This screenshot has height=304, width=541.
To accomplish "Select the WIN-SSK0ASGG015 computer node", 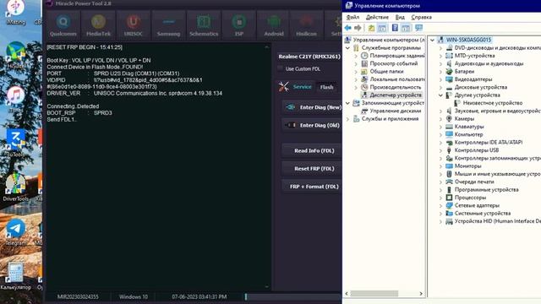I will pyautogui.click(x=468, y=40).
